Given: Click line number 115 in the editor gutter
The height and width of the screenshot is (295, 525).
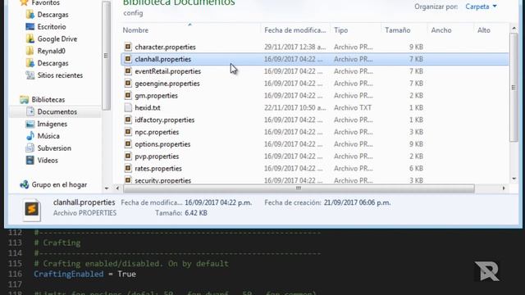Looking at the screenshot, I should click(x=15, y=263).
